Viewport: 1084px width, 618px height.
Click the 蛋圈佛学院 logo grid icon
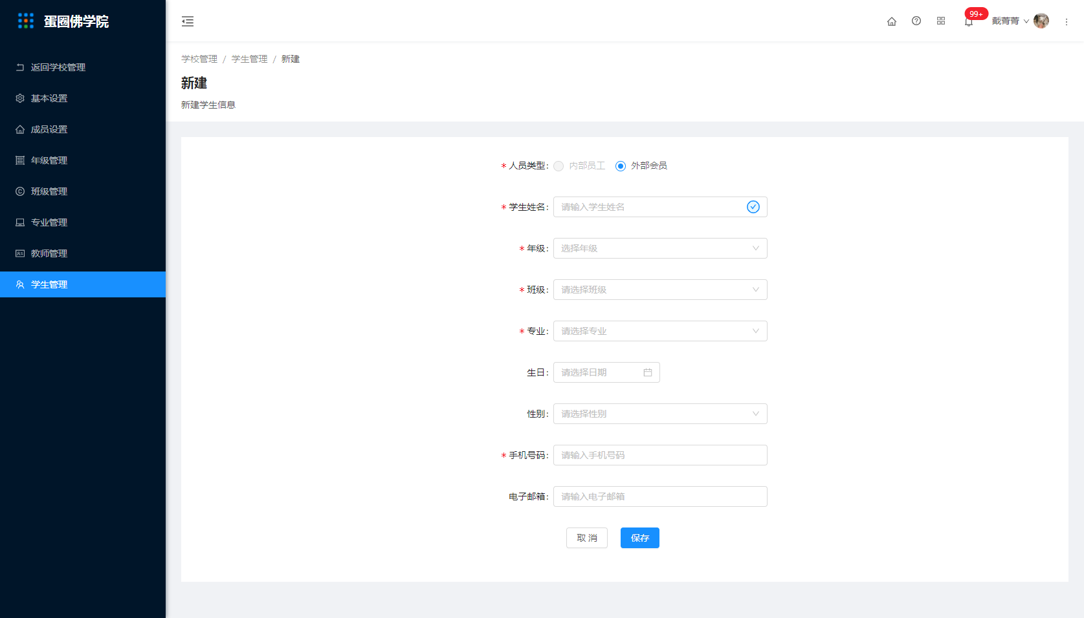click(x=26, y=21)
